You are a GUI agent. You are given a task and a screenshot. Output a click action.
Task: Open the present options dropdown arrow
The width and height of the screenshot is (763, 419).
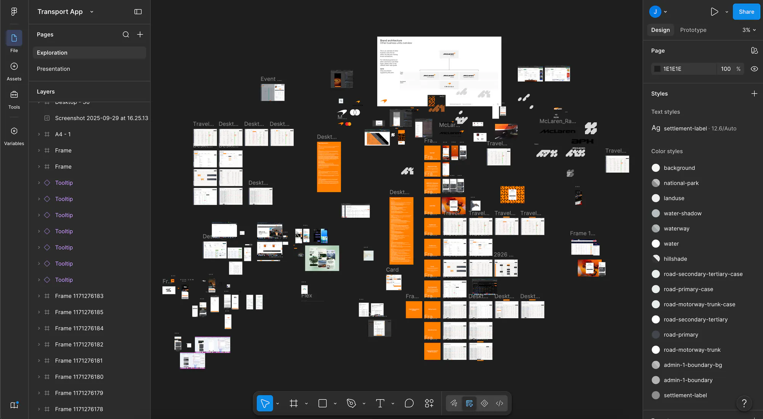727,12
